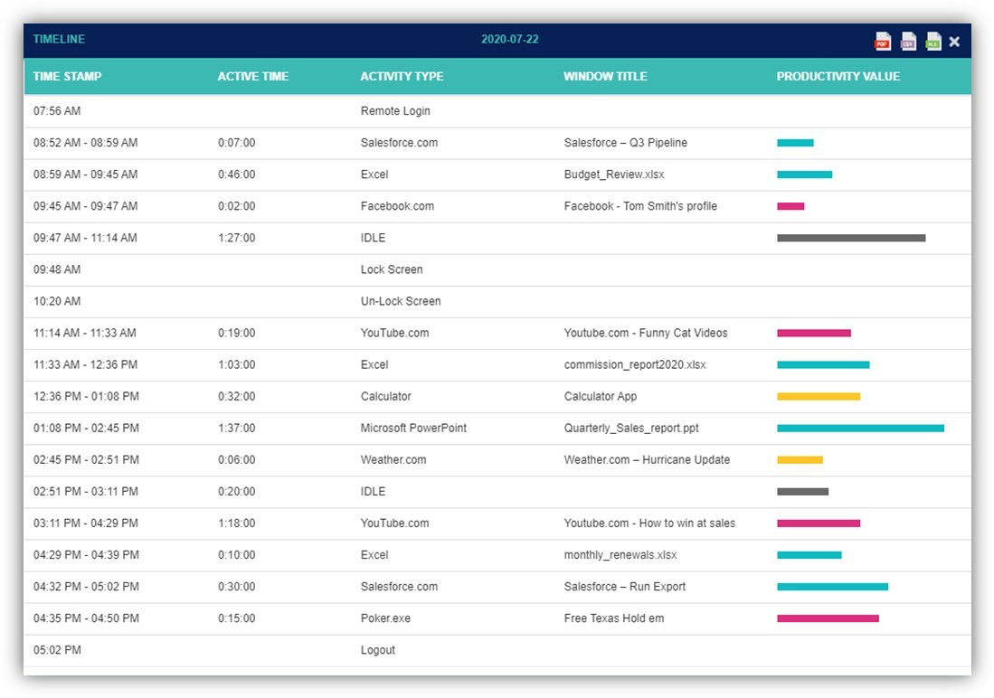The image size is (994, 698).
Task: Select the 0:32:00 active time value
Action: click(x=236, y=396)
